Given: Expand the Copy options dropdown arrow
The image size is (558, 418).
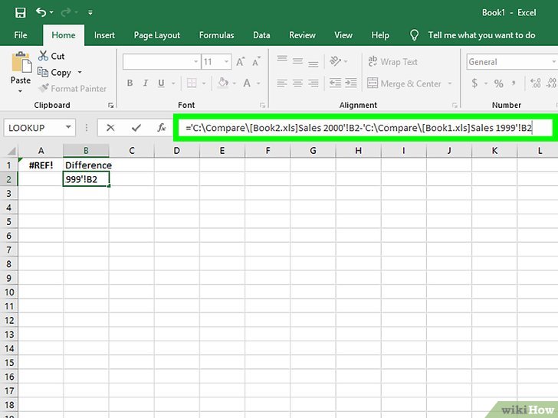Looking at the screenshot, I should 80,73.
